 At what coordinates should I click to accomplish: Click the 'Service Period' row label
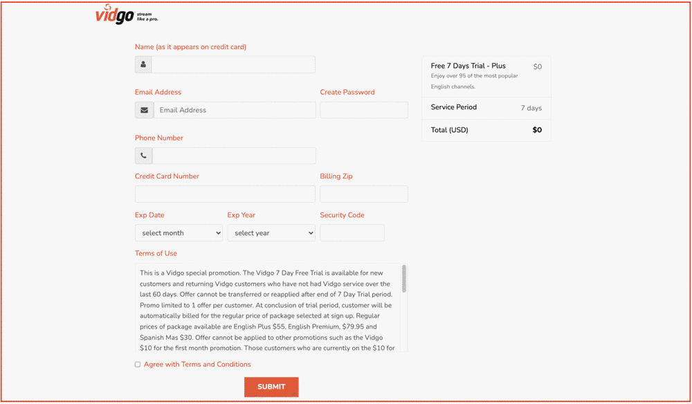(x=454, y=107)
